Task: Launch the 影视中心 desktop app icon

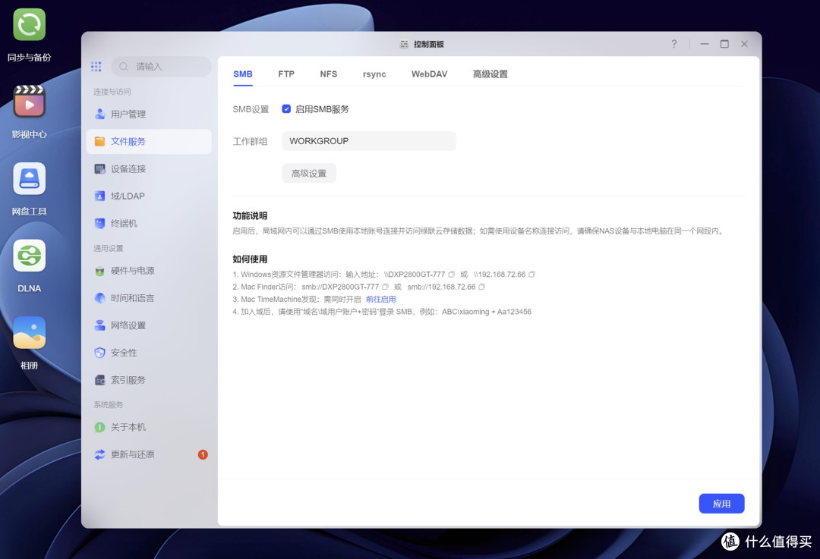Action: [x=30, y=102]
